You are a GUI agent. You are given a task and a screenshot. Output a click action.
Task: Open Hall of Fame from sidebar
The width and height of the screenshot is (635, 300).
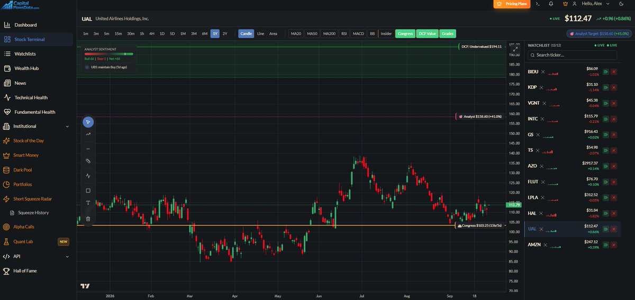[37, 271]
